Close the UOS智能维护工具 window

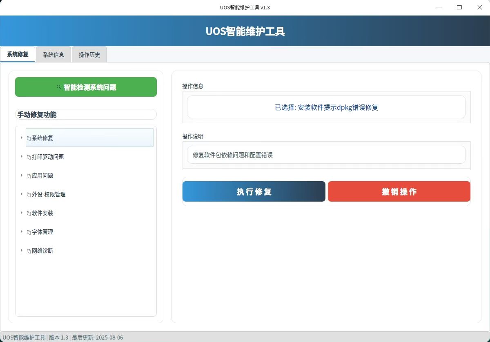coord(480,7)
